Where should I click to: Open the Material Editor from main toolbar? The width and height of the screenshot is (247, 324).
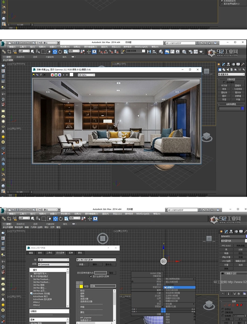pos(184,51)
